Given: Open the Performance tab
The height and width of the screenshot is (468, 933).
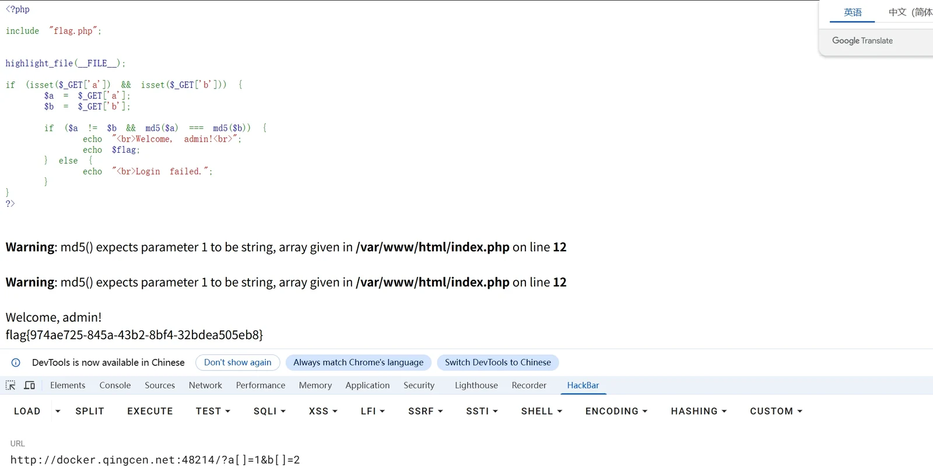Looking at the screenshot, I should [261, 385].
